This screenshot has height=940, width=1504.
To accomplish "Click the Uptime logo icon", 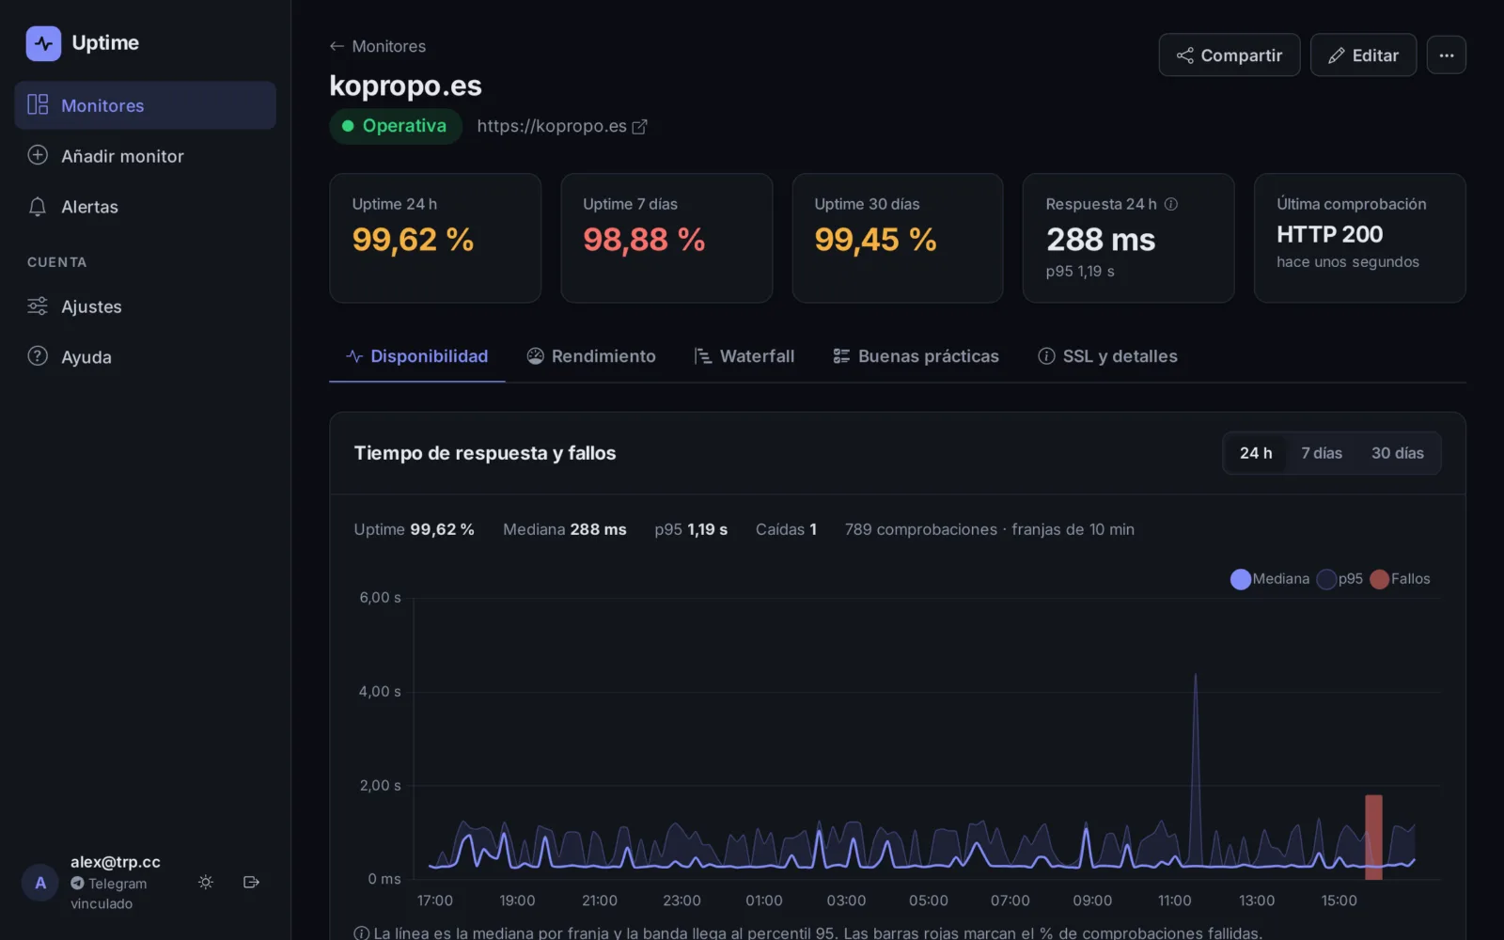I will pyautogui.click(x=43, y=43).
